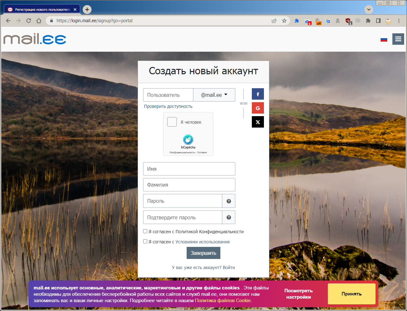Screen dimensions: 407x311
Task: Click the share page icon in address bar
Action: click(x=274, y=21)
